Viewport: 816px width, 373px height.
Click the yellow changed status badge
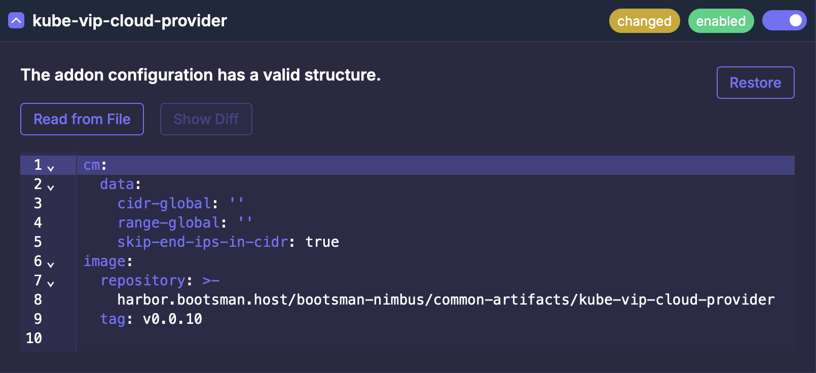[644, 21]
